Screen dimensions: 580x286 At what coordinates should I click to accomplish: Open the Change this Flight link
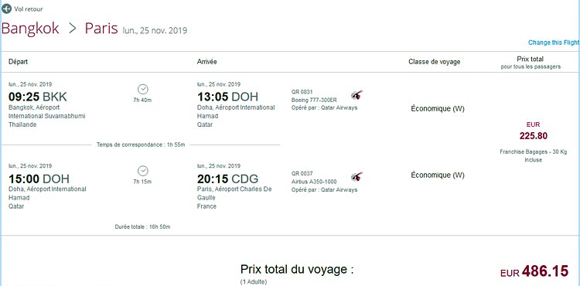tap(554, 43)
